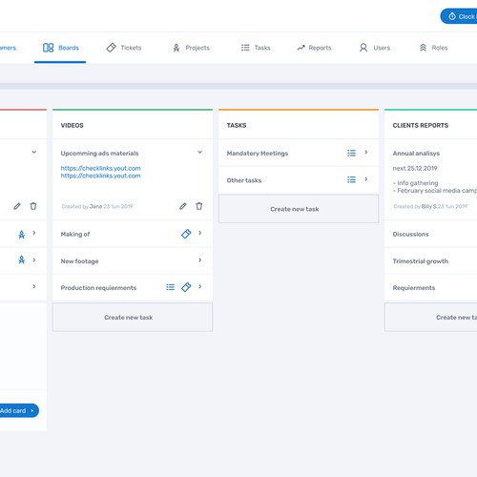Click list icon on Mandatory Meetings row

351,153
